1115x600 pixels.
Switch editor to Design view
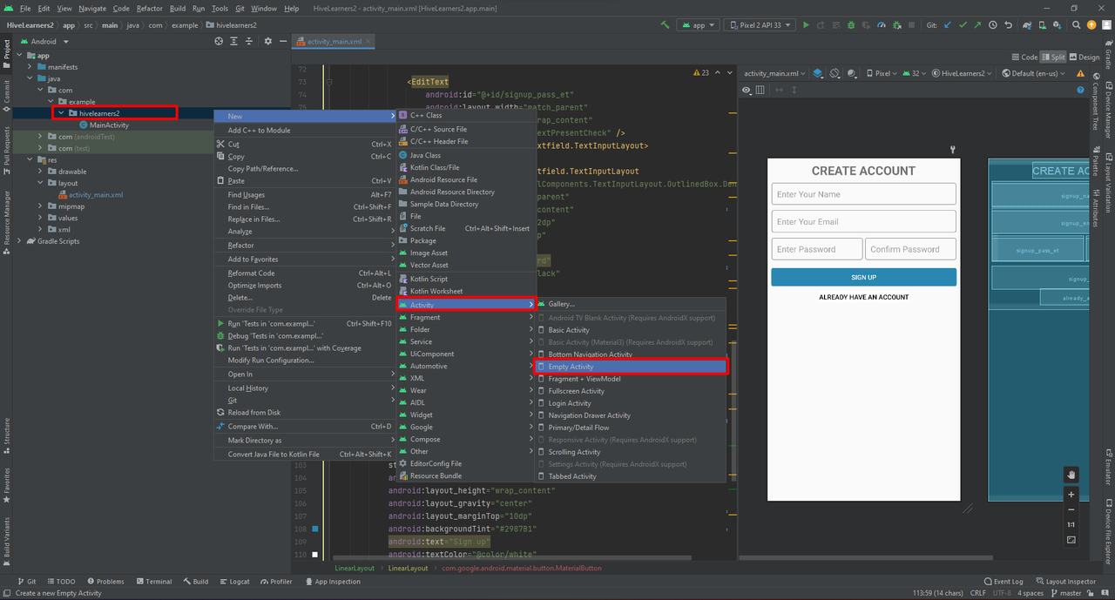pyautogui.click(x=1085, y=57)
